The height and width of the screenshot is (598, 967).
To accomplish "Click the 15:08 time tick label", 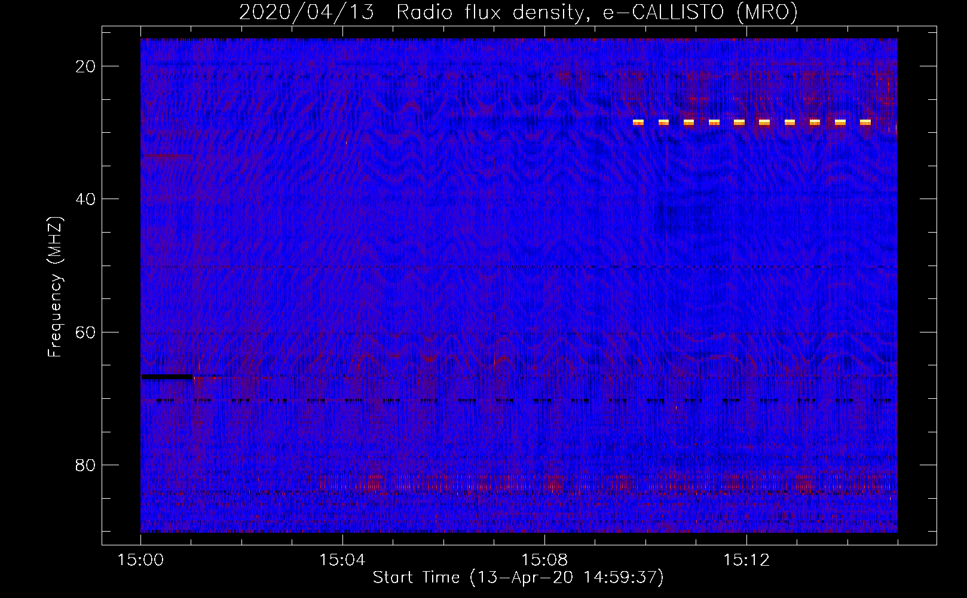I will pyautogui.click(x=544, y=560).
